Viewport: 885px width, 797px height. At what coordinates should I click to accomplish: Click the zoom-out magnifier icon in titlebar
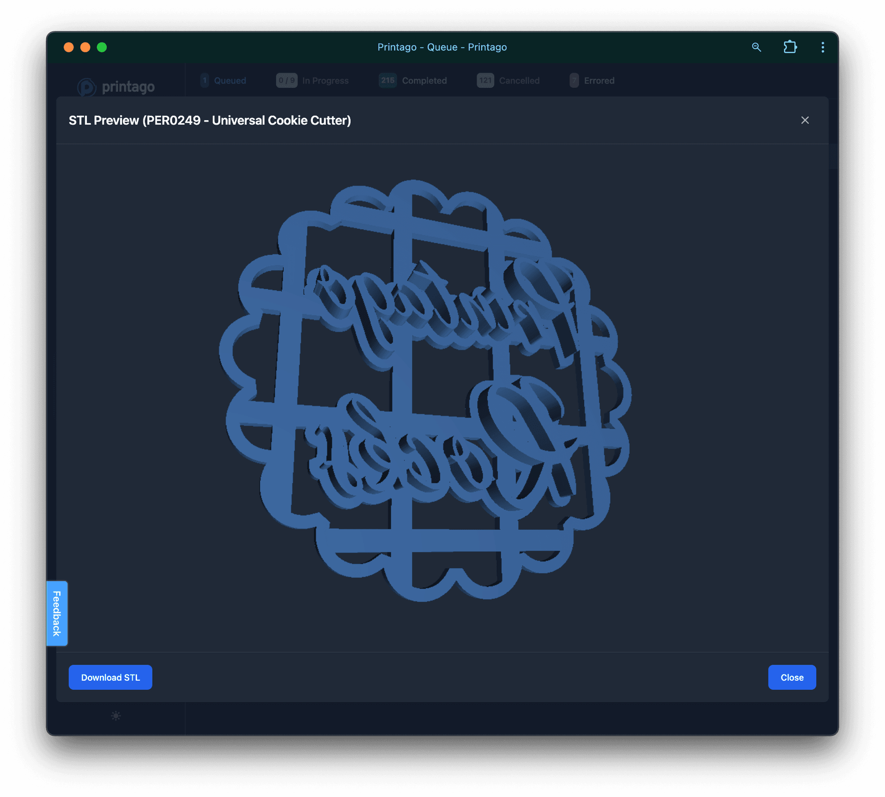pos(757,47)
